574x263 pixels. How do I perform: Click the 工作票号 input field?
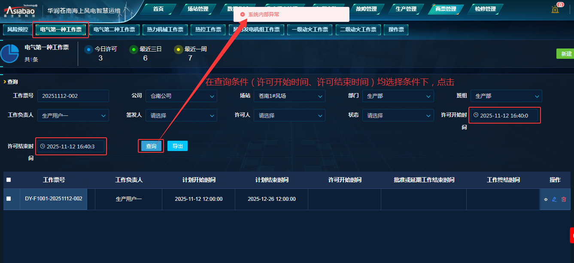click(73, 96)
